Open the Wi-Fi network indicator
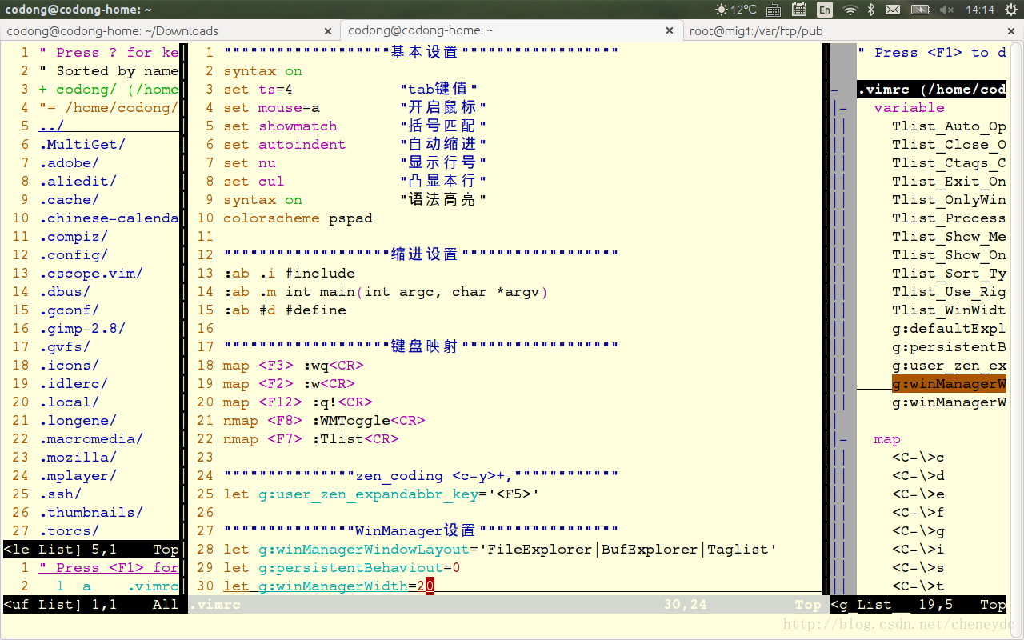 tap(850, 10)
